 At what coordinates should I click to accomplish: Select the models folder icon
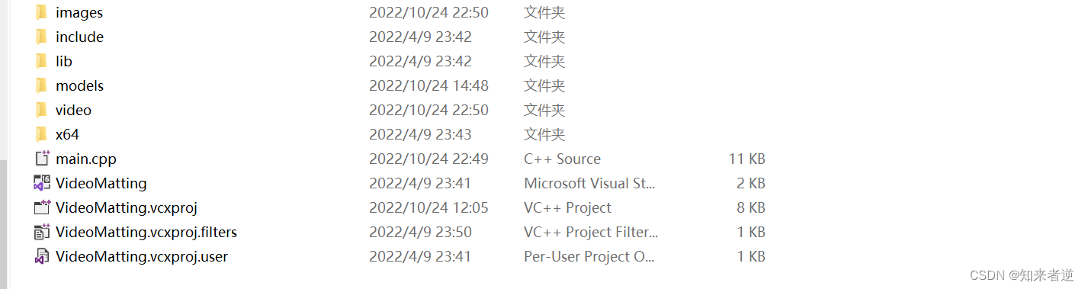[x=41, y=86]
